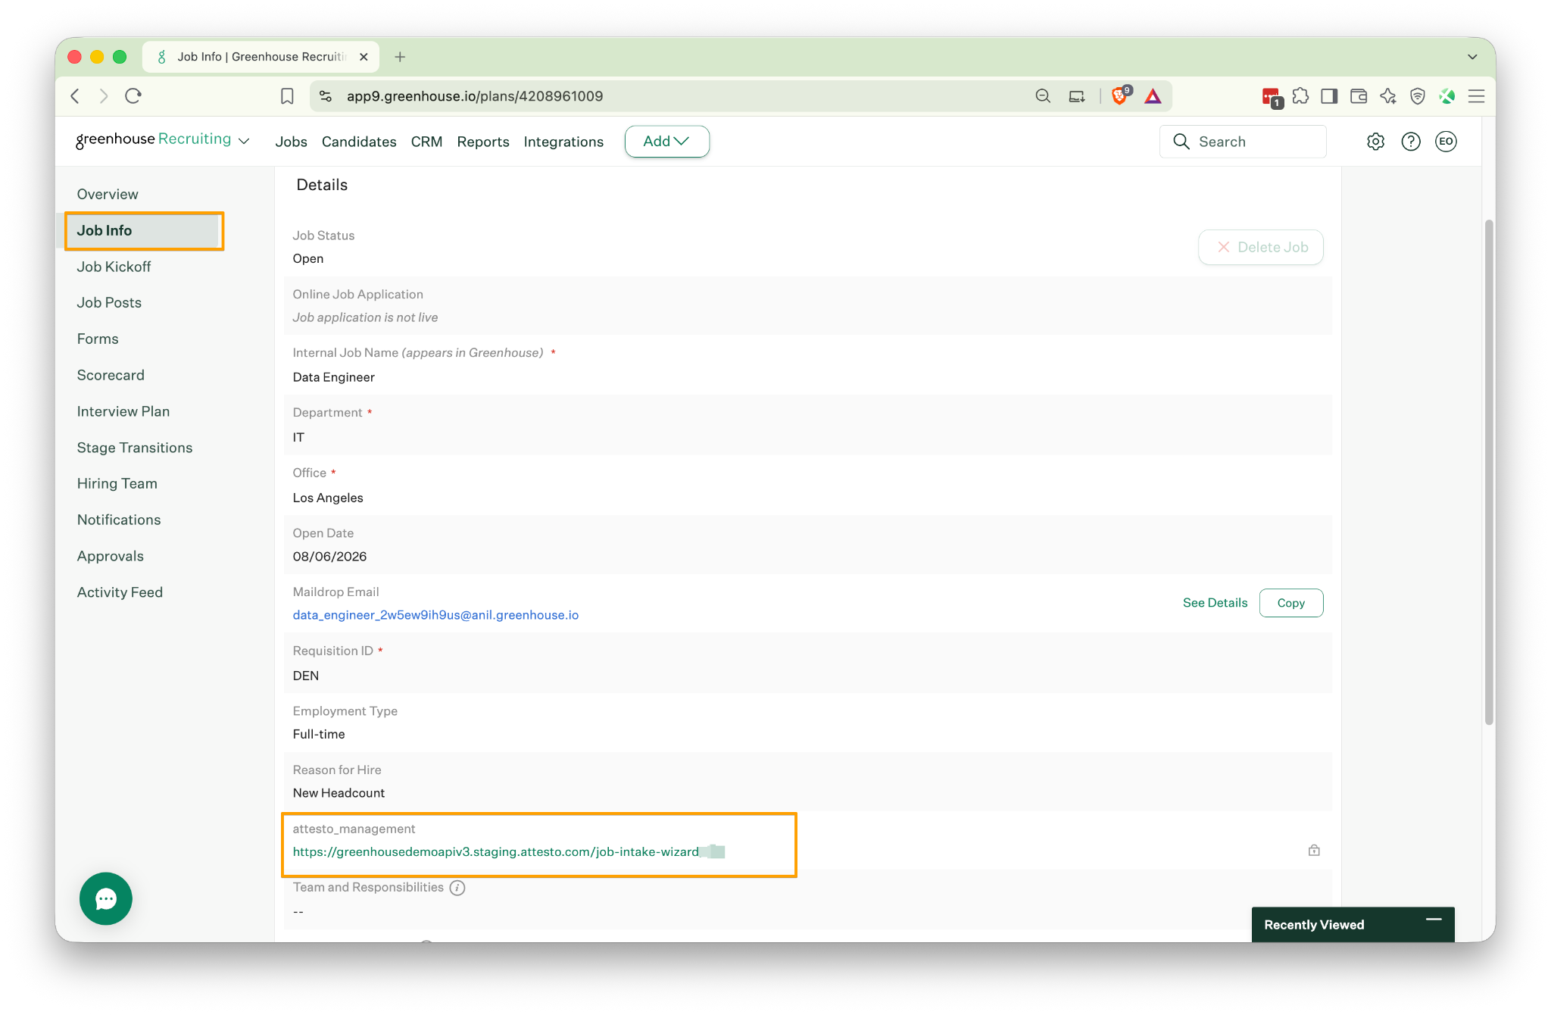1551x1015 pixels.
Task: Click the Delete Job button
Action: point(1261,247)
